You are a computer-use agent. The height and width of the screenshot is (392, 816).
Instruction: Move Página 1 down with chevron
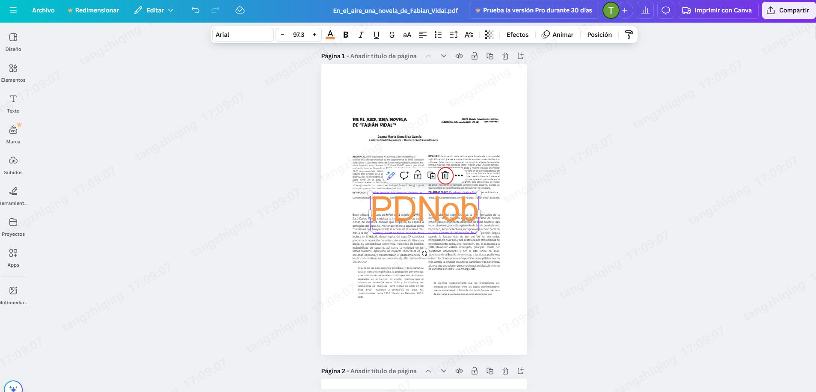coord(444,56)
